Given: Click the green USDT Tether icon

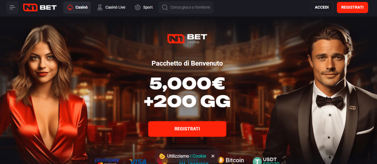Looking at the screenshot, I should tap(257, 161).
